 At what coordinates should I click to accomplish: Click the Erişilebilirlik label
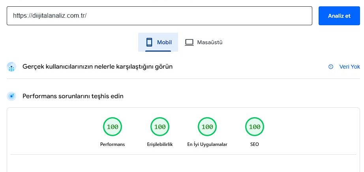tap(160, 144)
